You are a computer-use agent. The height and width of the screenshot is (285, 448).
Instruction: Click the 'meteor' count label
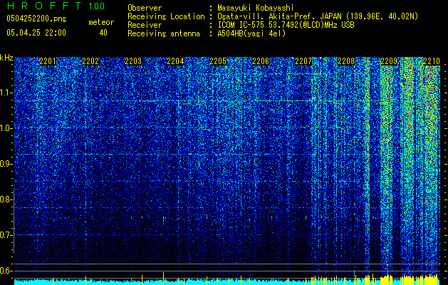101,22
